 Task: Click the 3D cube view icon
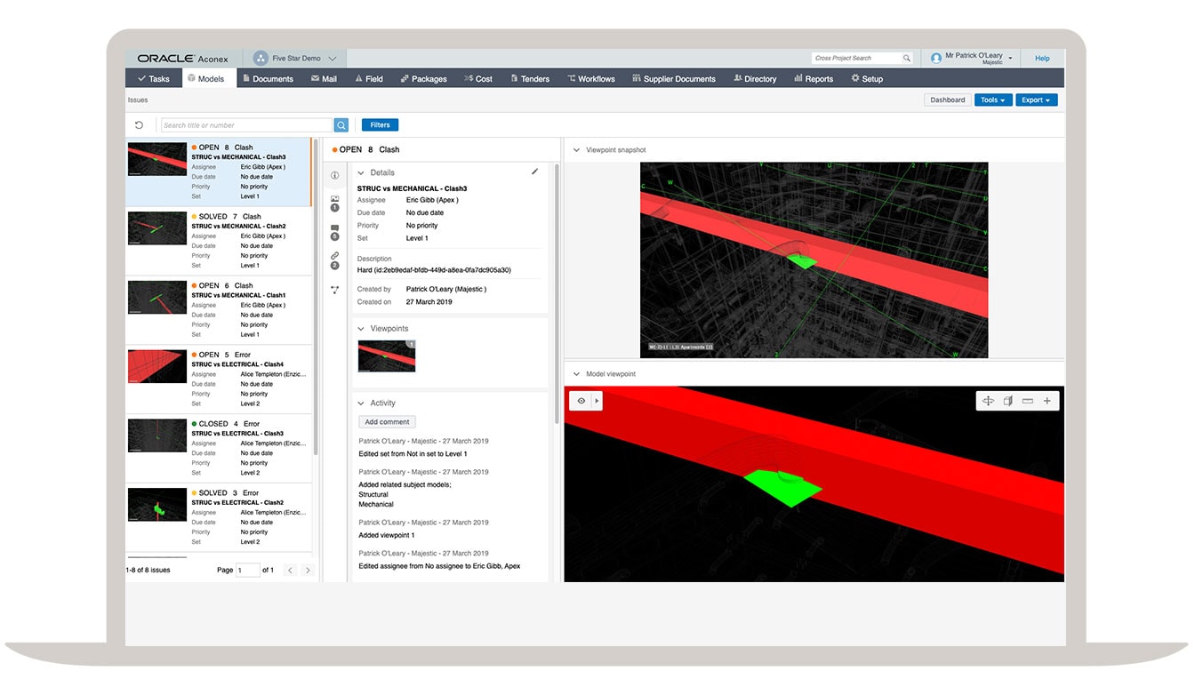click(x=1008, y=401)
